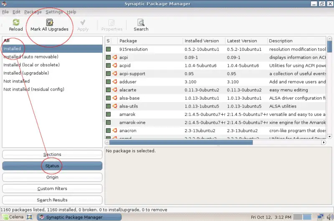Click the Status filter button

point(52,166)
